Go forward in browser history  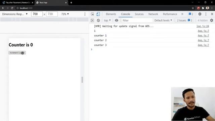[7, 8]
